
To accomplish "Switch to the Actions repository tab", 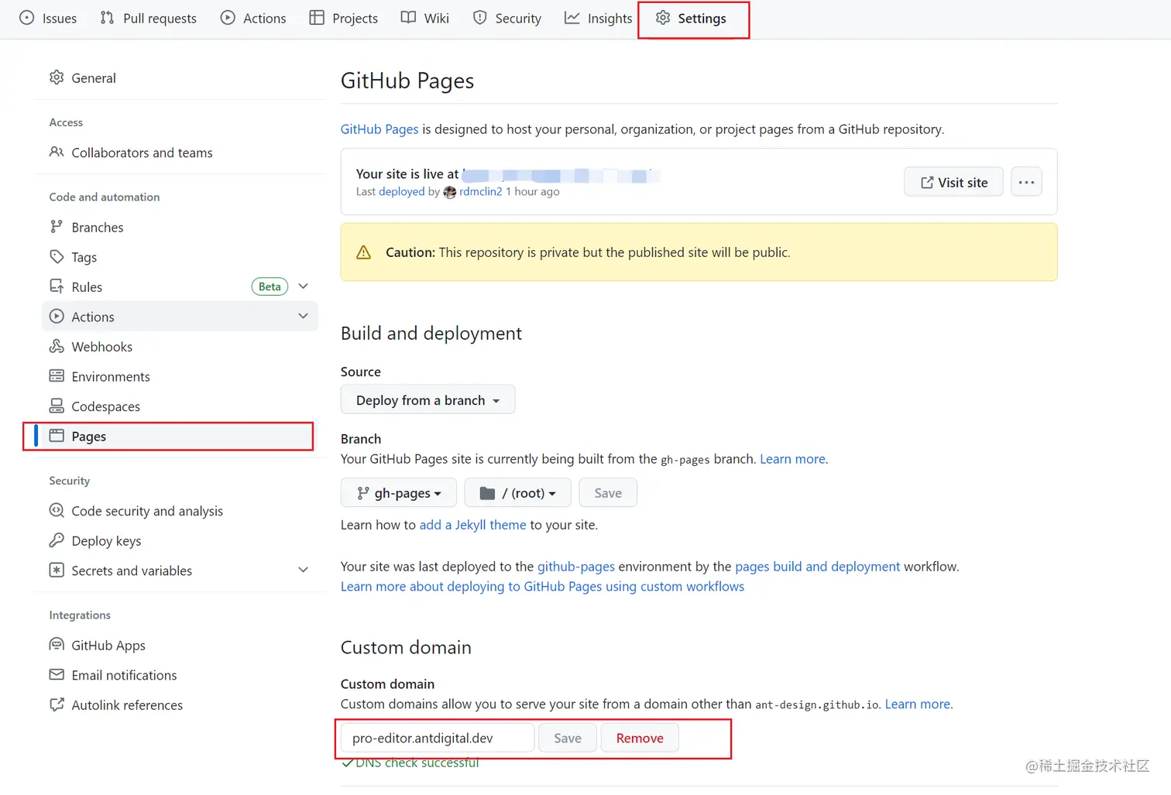I will [x=253, y=18].
